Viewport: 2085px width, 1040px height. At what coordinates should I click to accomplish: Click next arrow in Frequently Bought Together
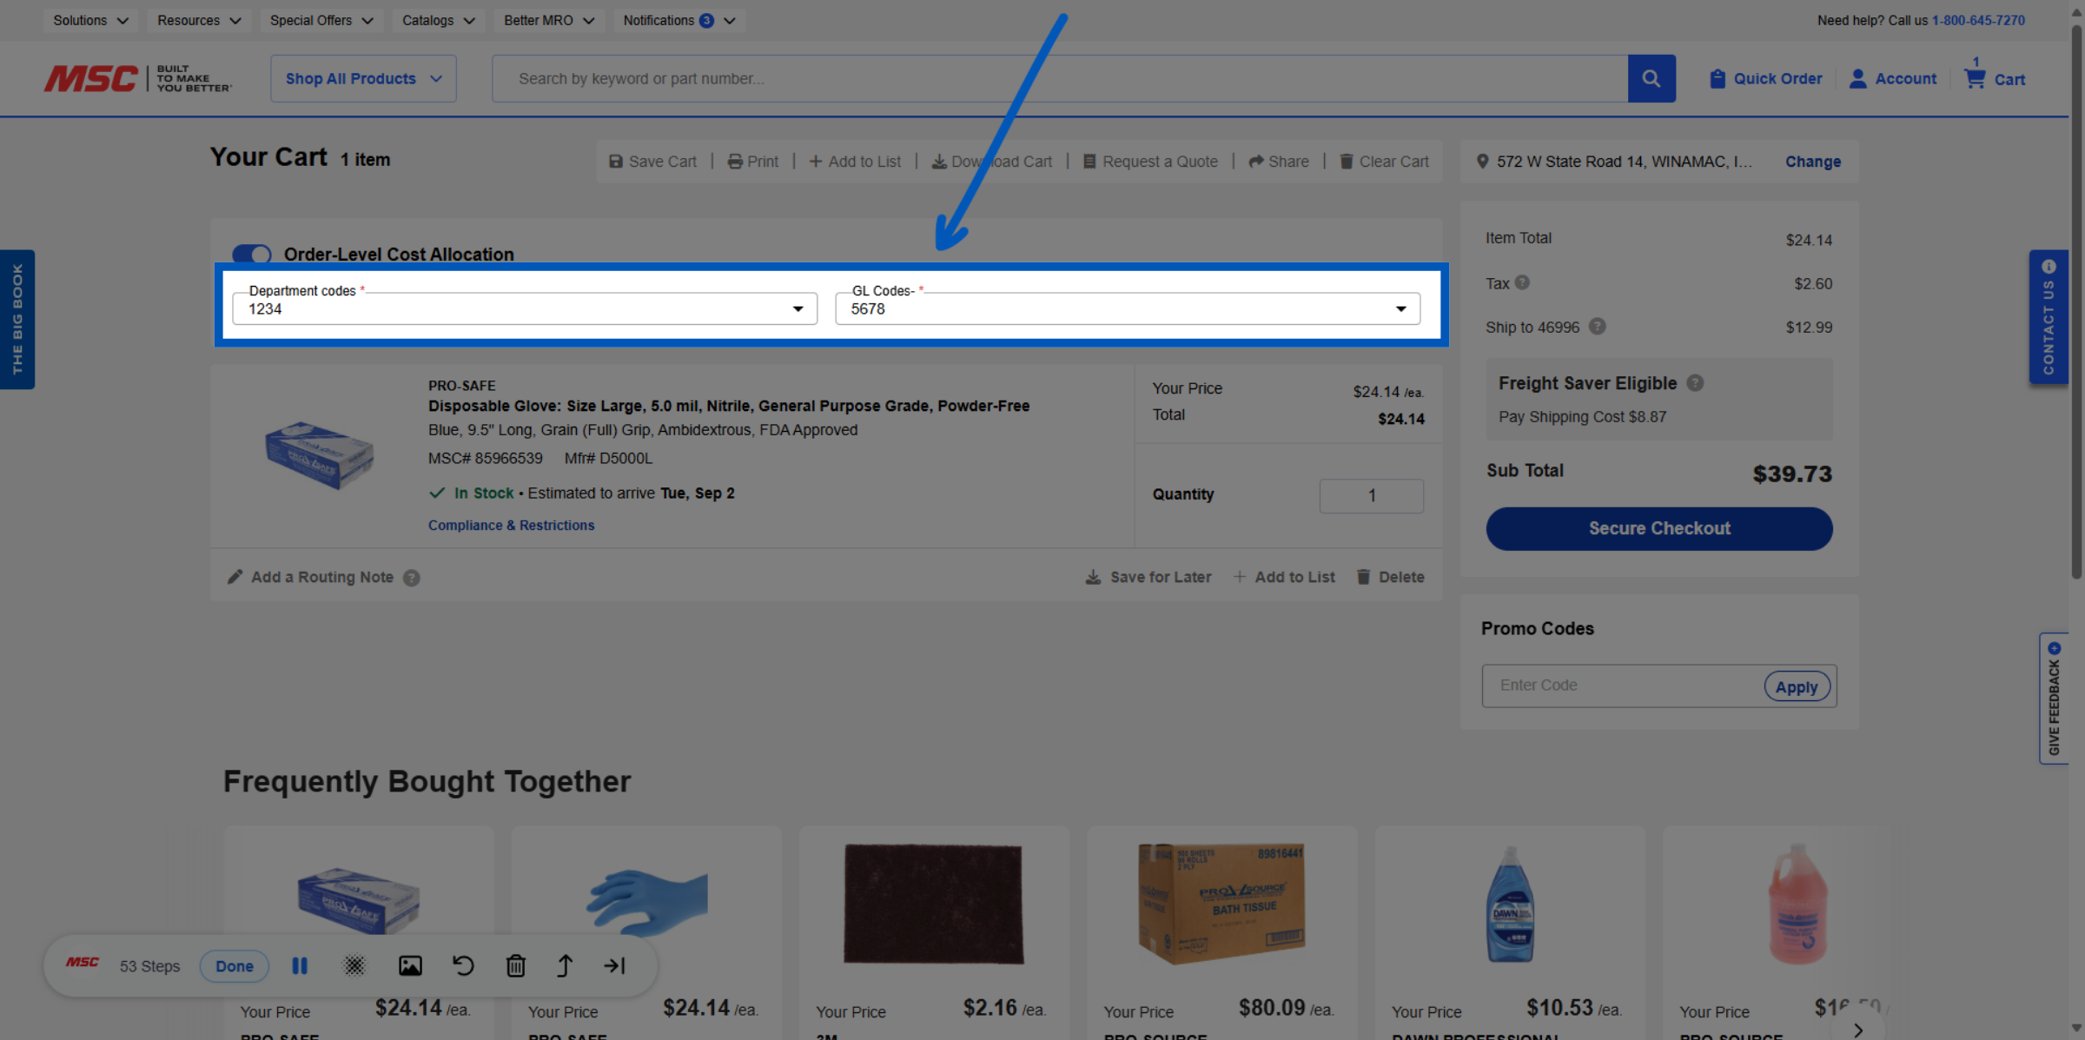coord(1857,1030)
